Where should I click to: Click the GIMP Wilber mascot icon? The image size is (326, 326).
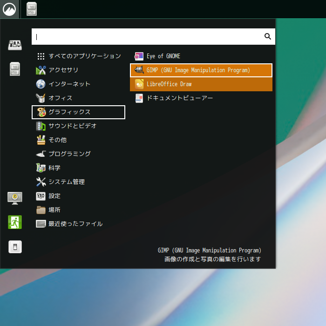[x=139, y=70]
